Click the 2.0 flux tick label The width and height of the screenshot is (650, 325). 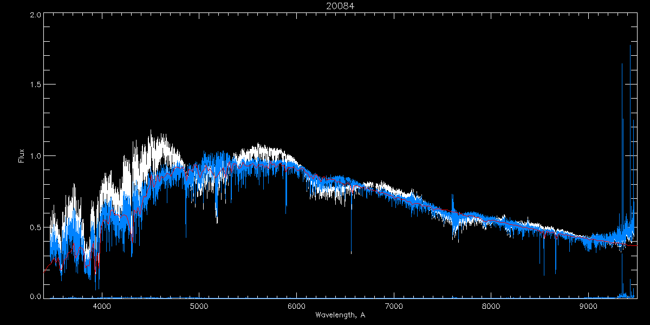35,15
